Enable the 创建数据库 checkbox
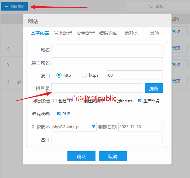This screenshot has width=190, height=178. (x=80, y=101)
